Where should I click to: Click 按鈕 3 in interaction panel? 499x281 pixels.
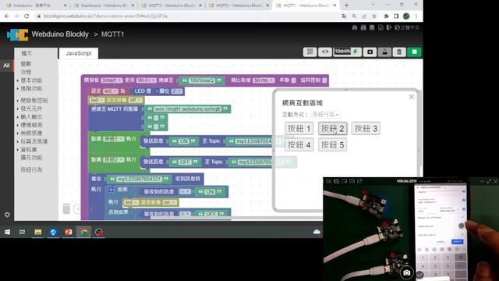366,128
